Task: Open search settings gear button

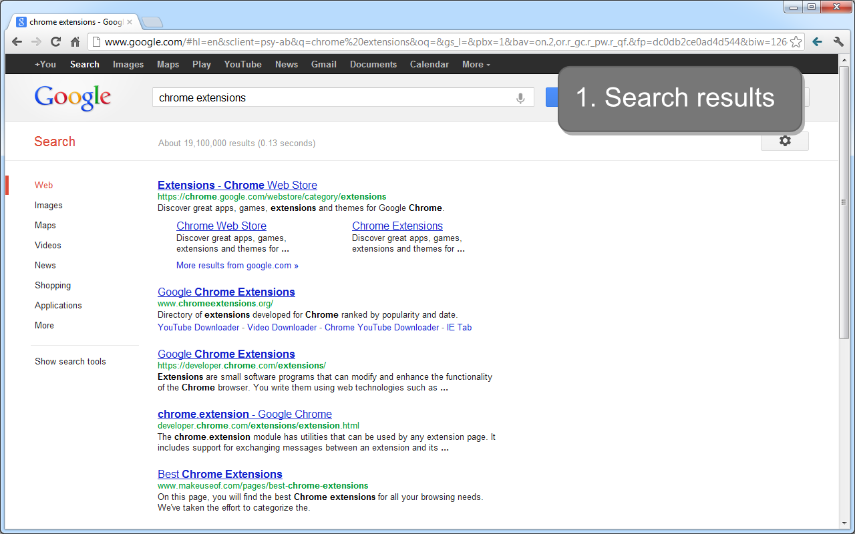Action: (x=785, y=141)
